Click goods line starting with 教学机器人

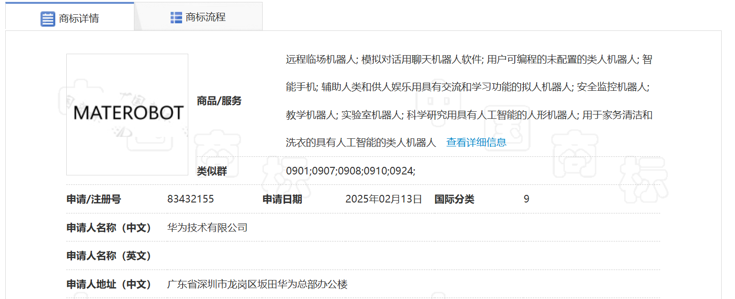pos(469,115)
